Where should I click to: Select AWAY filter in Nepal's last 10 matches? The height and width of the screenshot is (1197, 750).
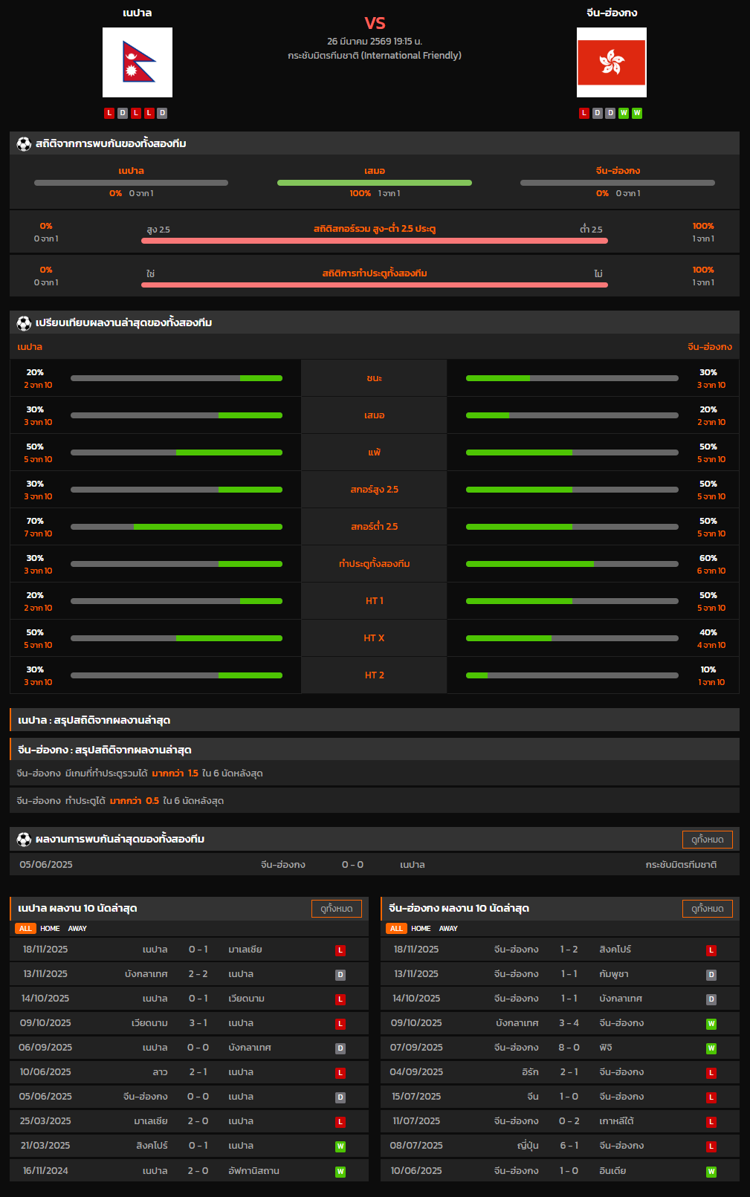point(77,929)
